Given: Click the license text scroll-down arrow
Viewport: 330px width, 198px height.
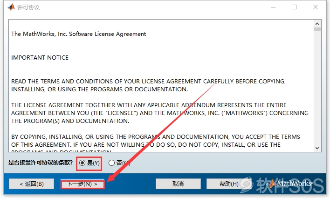Looking at the screenshot, I should [x=317, y=148].
